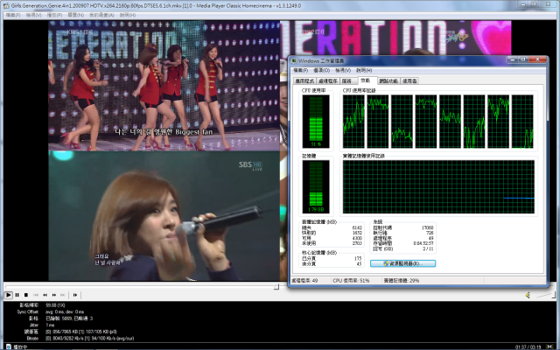Open Task Manager's File (F) menu

[300, 70]
